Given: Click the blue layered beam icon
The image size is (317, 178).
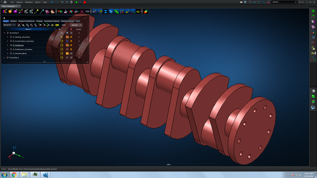Looking at the screenshot, I should pyautogui.click(x=111, y=11).
